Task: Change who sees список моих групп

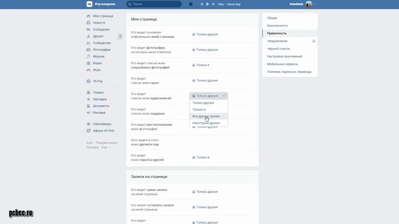Action: tap(205, 80)
